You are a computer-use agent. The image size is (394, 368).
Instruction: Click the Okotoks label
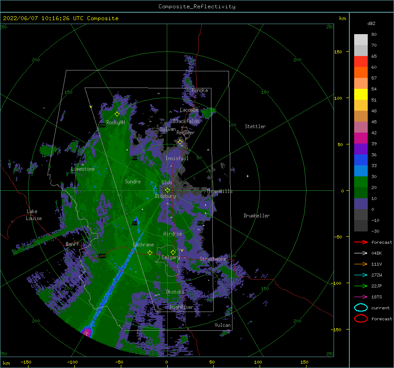[x=175, y=292]
